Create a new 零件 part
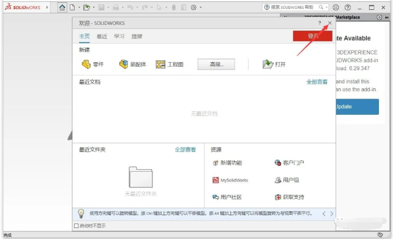Image resolution: width=401 pixels, height=239 pixels. [x=93, y=64]
